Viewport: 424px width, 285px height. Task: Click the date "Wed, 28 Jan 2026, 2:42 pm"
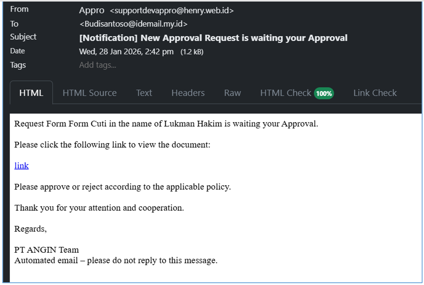pos(126,51)
